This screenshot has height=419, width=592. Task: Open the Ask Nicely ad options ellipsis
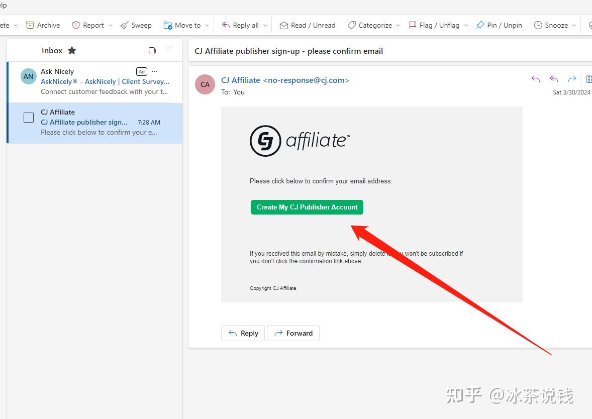[x=154, y=71]
